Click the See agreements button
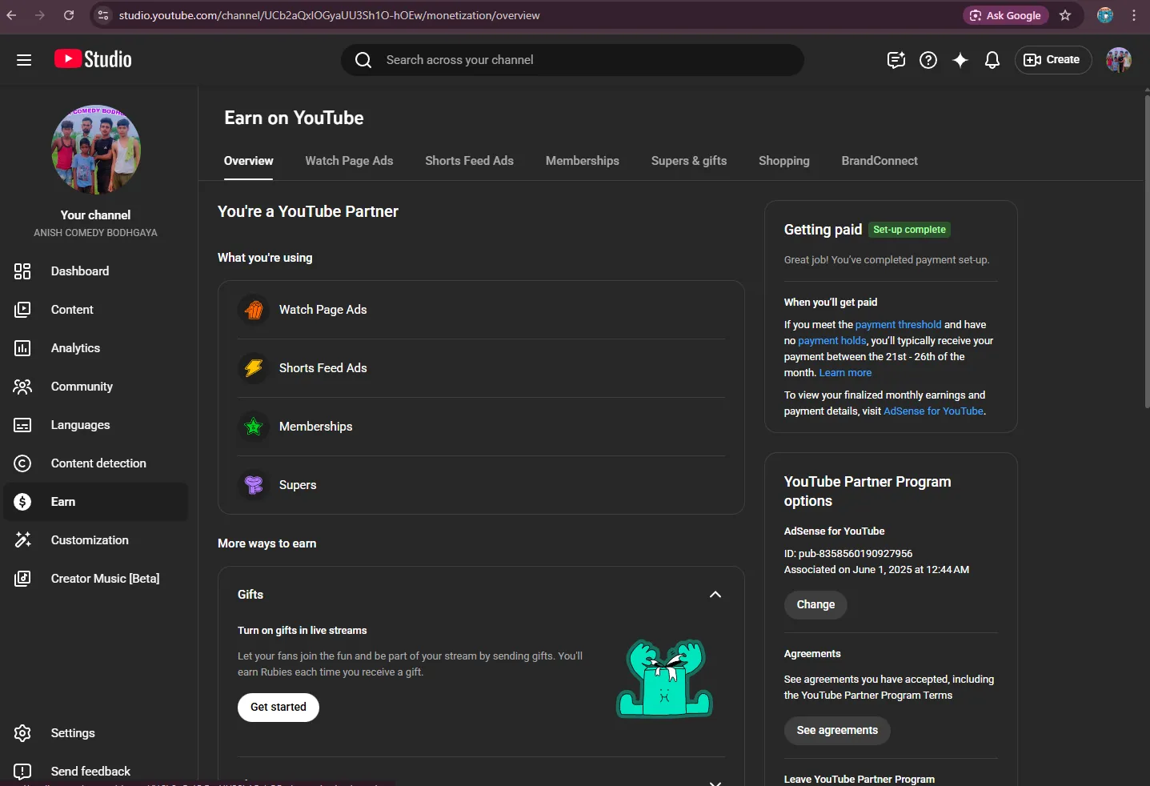Image resolution: width=1150 pixels, height=786 pixels. (837, 731)
